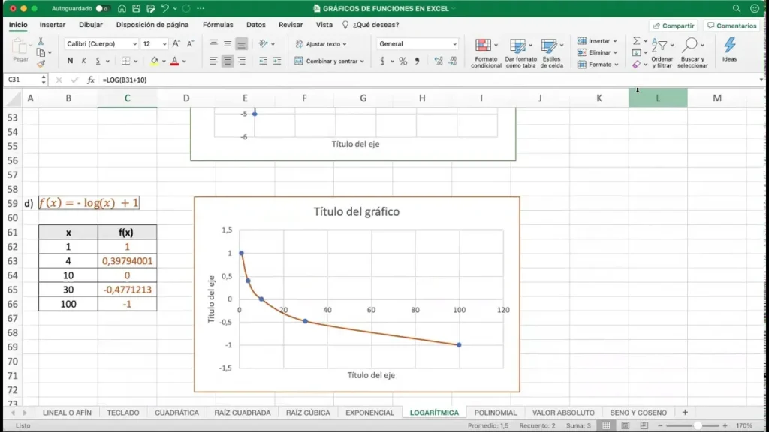769x432 pixels.
Task: Toggle the Autoguardado switch
Action: point(102,8)
